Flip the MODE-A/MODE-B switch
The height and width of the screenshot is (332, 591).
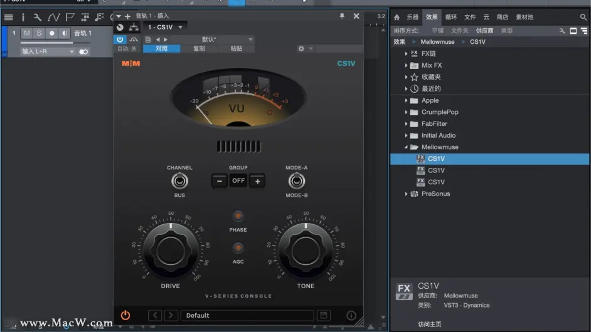[297, 181]
